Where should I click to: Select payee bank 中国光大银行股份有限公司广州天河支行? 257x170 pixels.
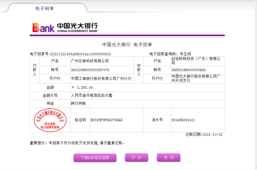(196, 78)
